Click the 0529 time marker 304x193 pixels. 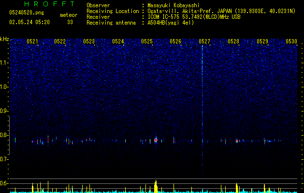point(262,41)
